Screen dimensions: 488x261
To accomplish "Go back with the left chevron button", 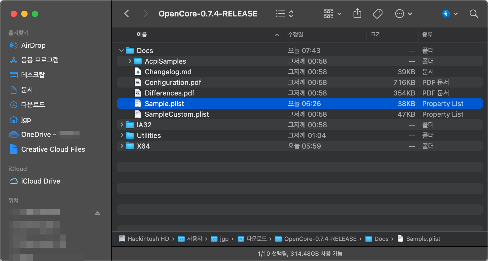I will [x=127, y=14].
